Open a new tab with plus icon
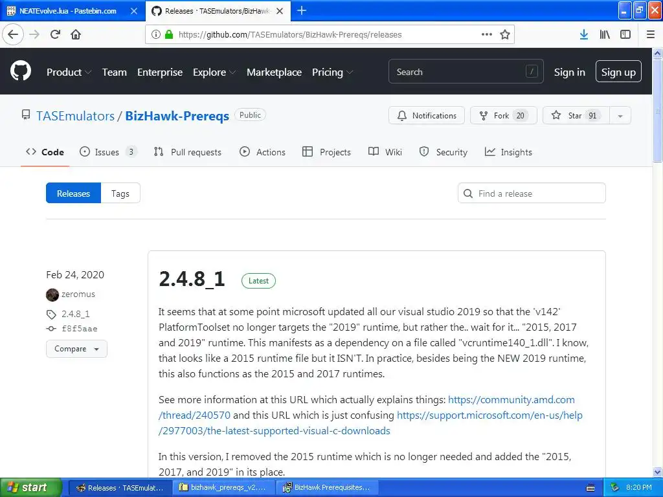This screenshot has width=663, height=497. [302, 10]
